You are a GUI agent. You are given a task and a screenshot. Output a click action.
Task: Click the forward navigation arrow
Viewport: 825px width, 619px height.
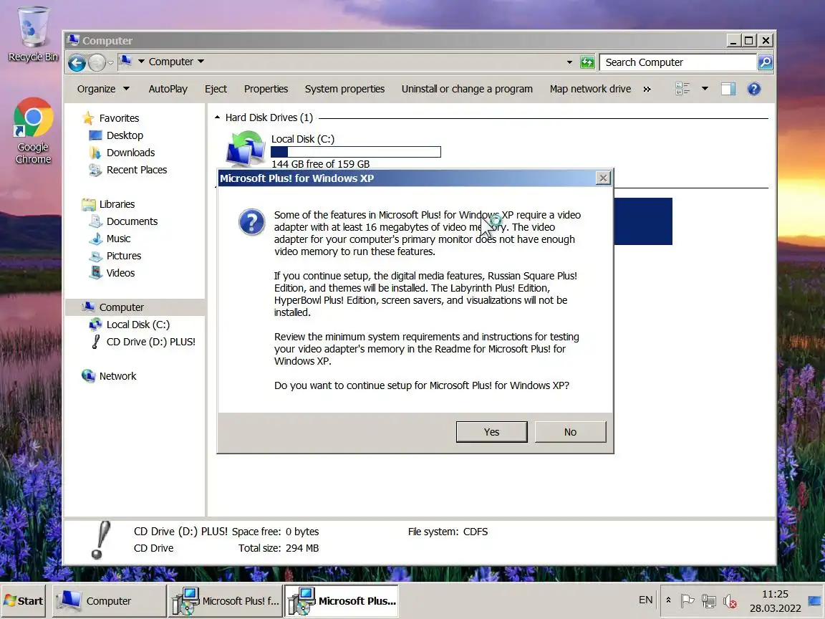coord(97,62)
